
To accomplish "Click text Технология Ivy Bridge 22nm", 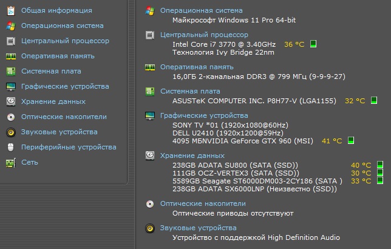I will (223, 52).
